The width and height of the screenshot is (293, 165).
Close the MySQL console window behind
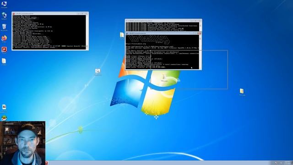tap(200, 21)
